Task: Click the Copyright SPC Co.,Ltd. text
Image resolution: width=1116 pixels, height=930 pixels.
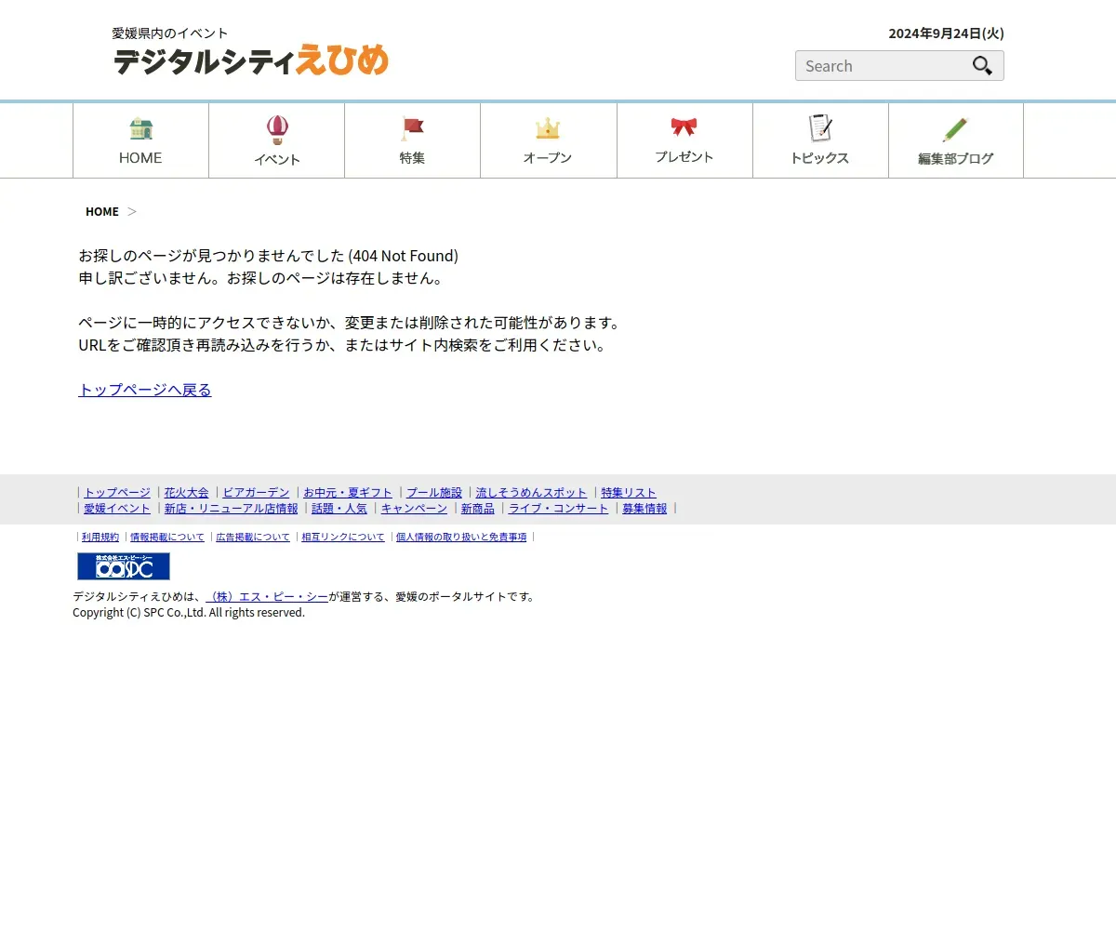Action: tap(189, 613)
